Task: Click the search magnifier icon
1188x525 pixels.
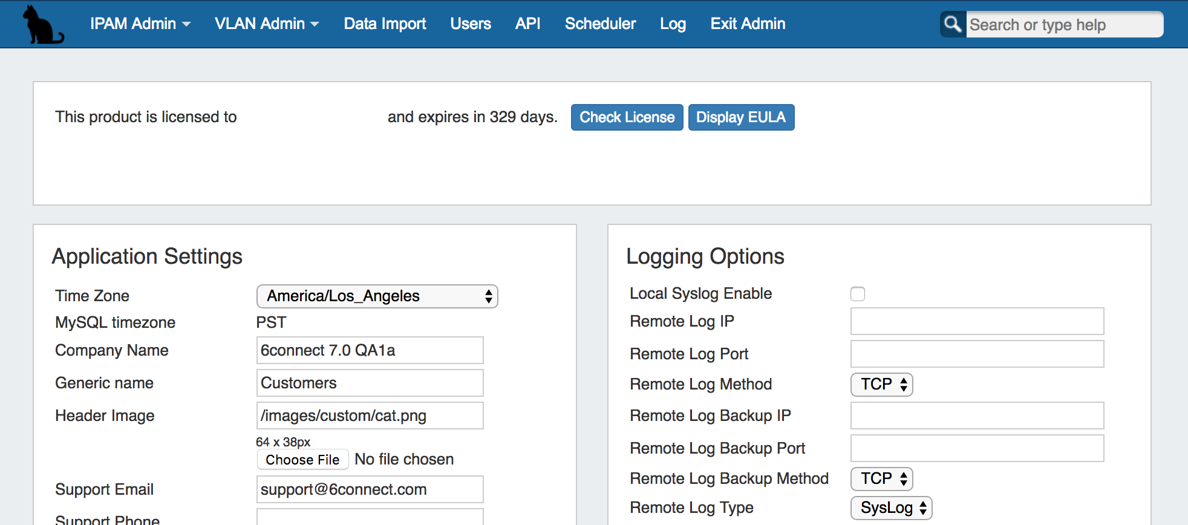Action: point(953,24)
